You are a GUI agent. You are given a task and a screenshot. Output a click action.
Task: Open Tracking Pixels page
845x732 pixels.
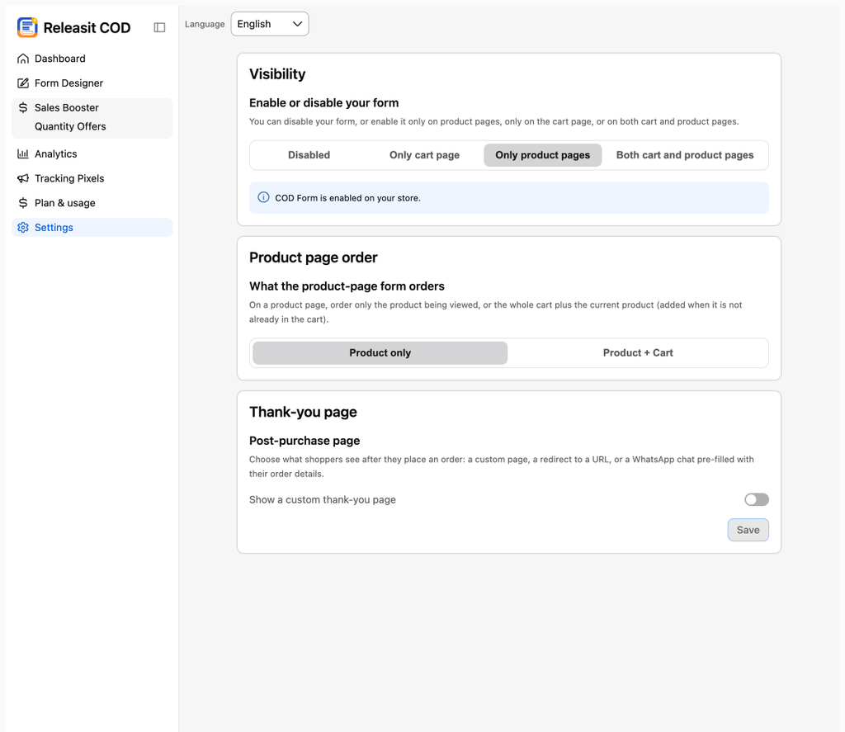coord(92,178)
